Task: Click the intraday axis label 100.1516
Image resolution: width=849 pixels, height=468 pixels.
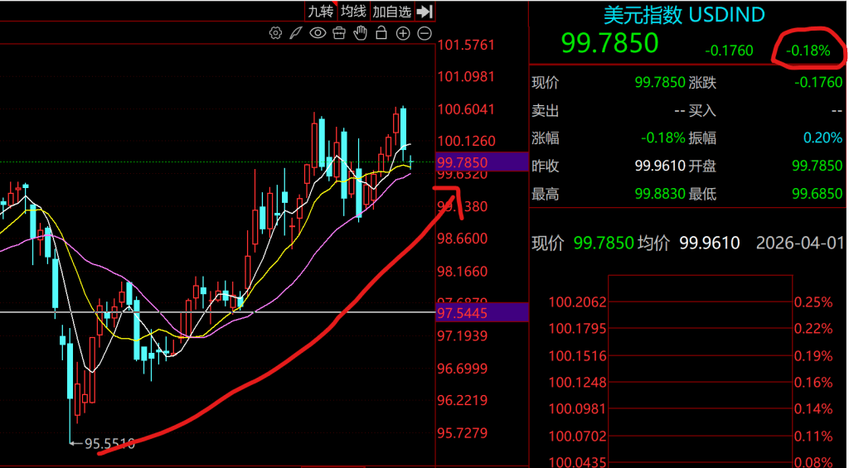Action: click(578, 356)
